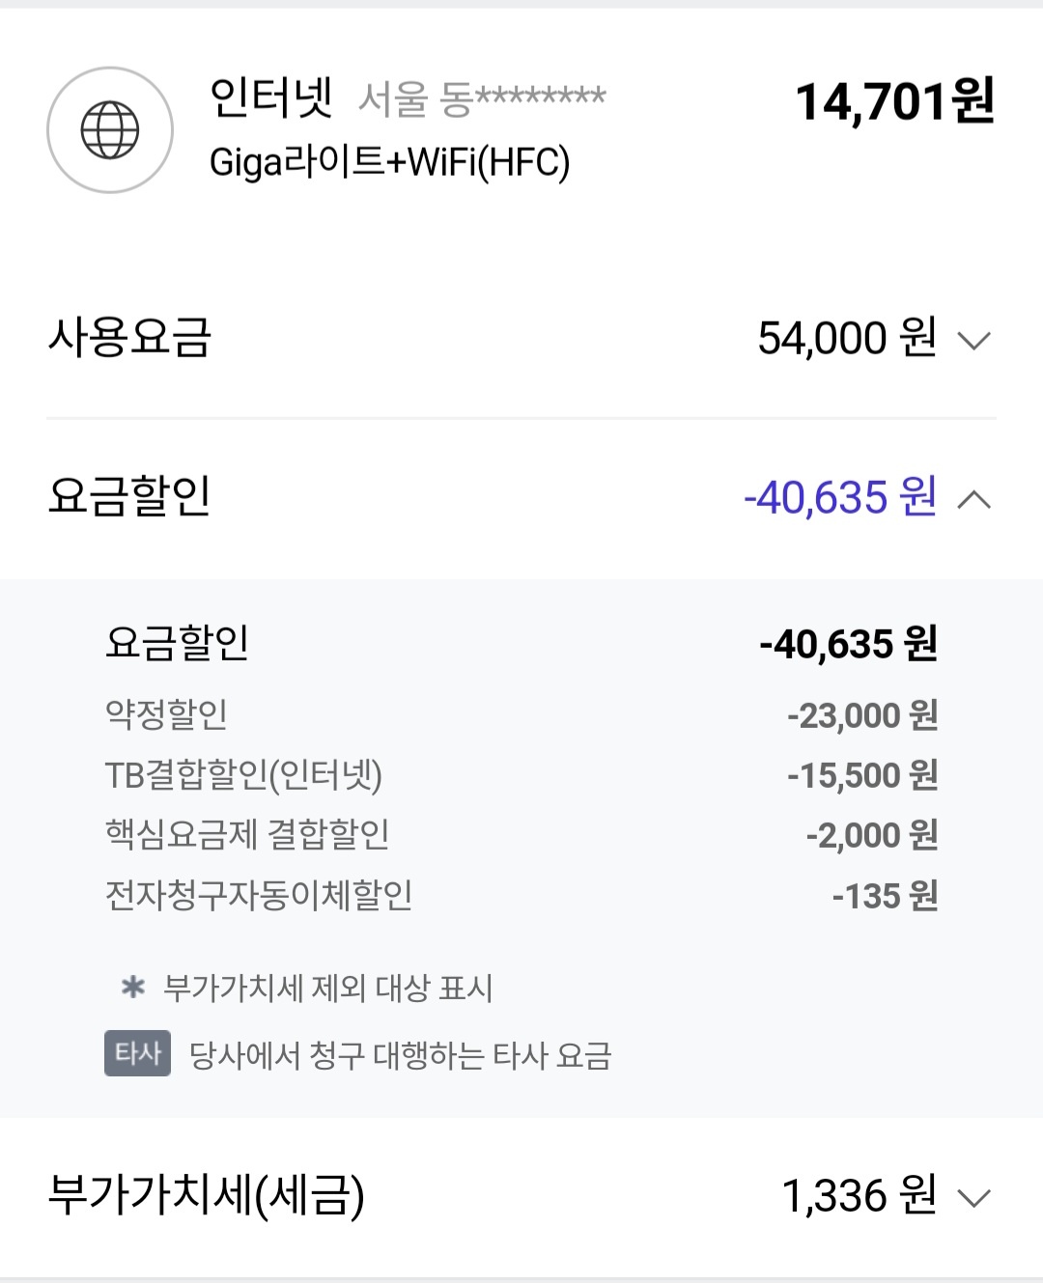1043x1283 pixels.
Task: Tap the 사용요금 row label
Action: coord(129,338)
